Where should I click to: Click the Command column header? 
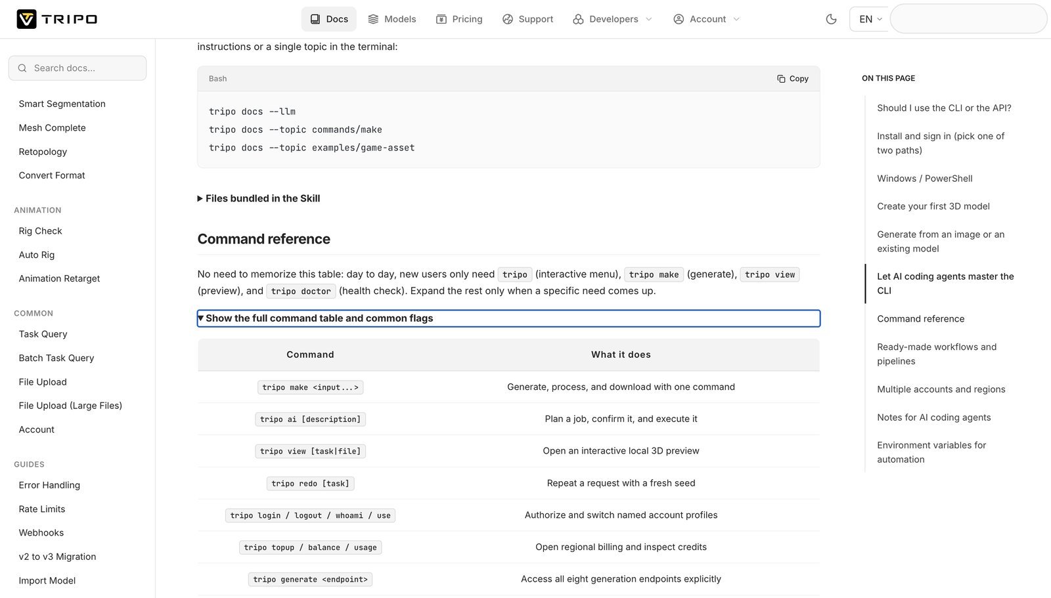click(x=310, y=354)
